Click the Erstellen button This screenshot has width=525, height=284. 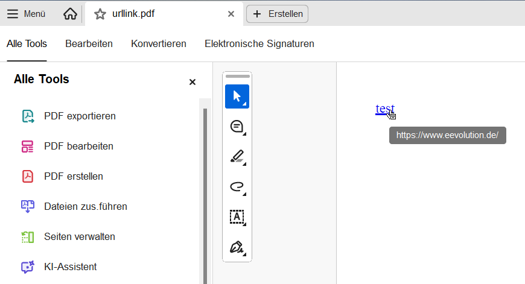(x=278, y=14)
